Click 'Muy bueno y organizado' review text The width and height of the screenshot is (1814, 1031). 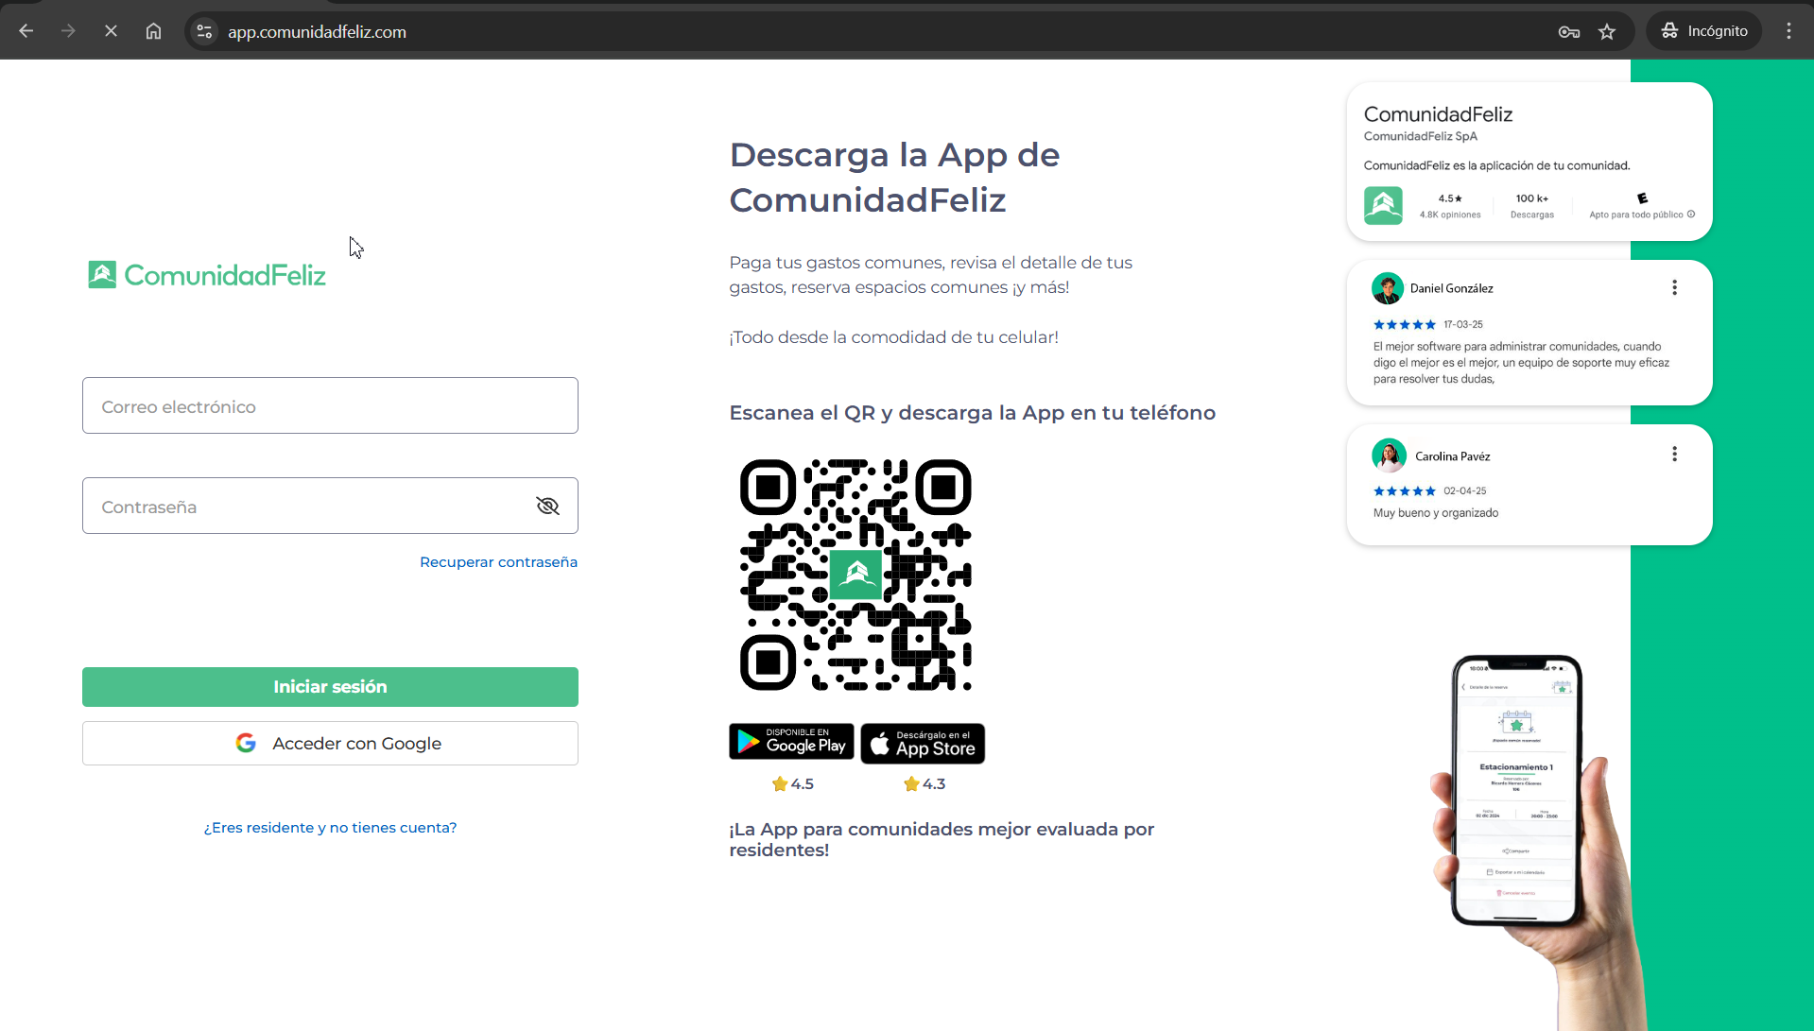click(1436, 512)
